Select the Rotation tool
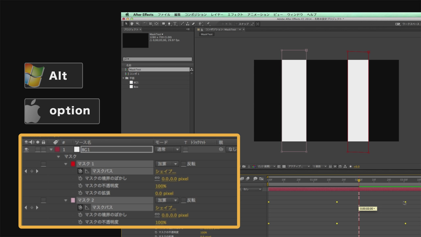The image size is (421, 237). point(145,24)
